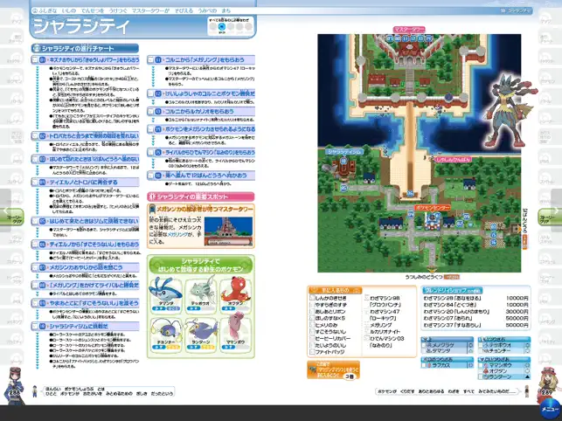Click the Mega Lucario artwork
Screen dimensions: 562x421
point(508,112)
